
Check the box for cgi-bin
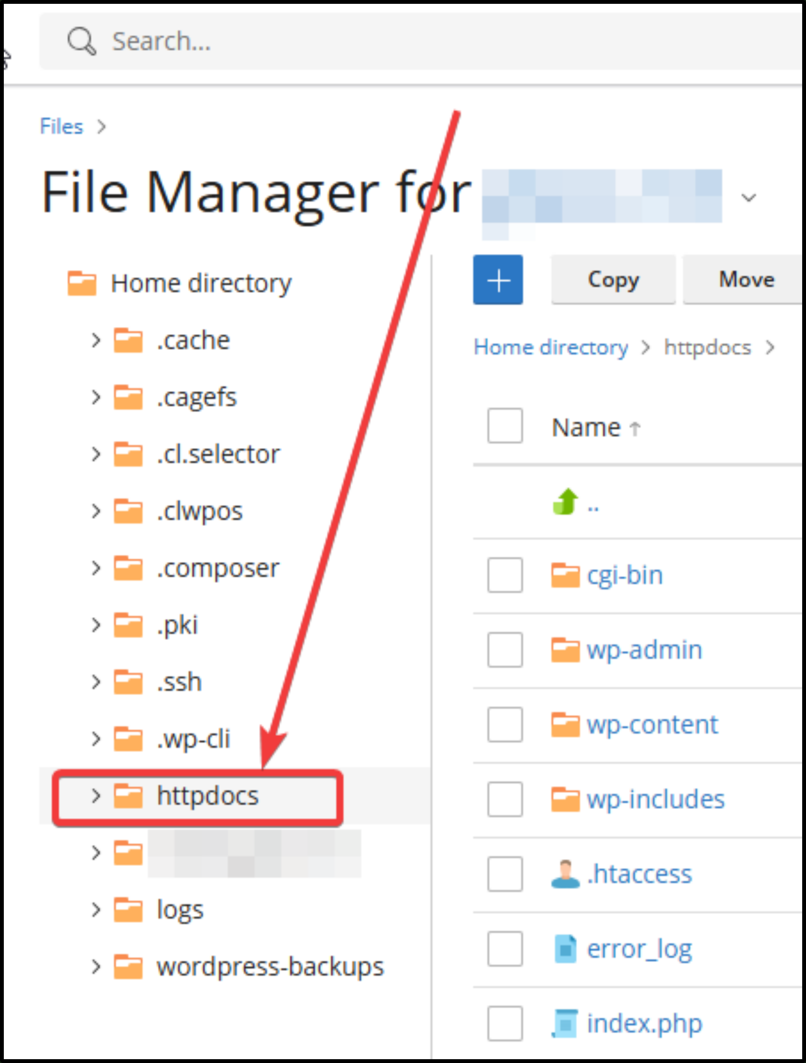point(505,575)
